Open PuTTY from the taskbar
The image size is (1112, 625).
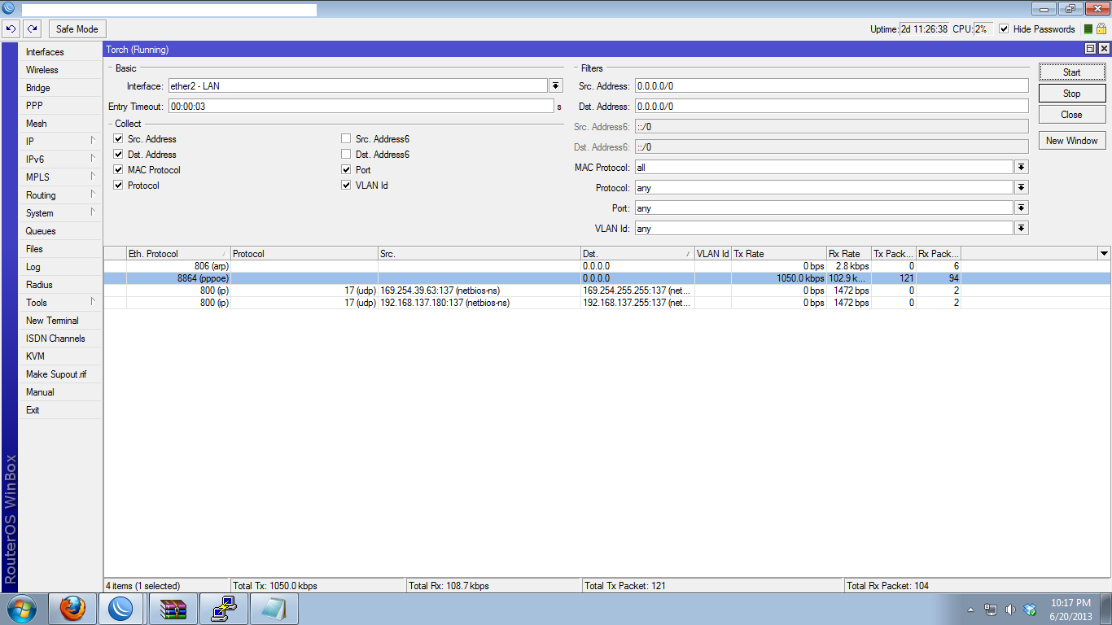(x=223, y=609)
